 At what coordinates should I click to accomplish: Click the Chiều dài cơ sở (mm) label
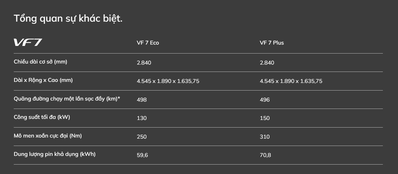pyautogui.click(x=40, y=62)
